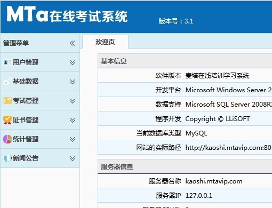Expand the 证书管理 chevron
The image size is (272, 208).
pos(73,120)
